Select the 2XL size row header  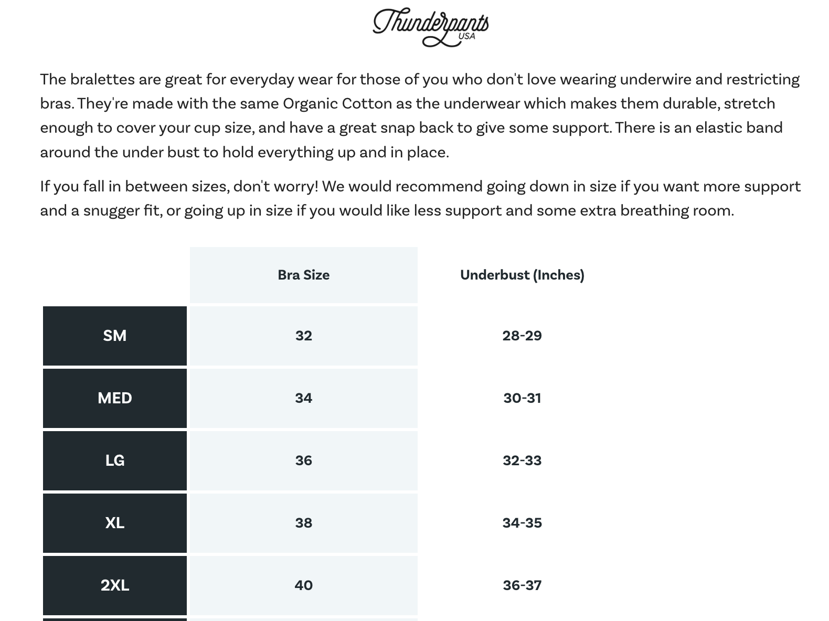coord(115,585)
